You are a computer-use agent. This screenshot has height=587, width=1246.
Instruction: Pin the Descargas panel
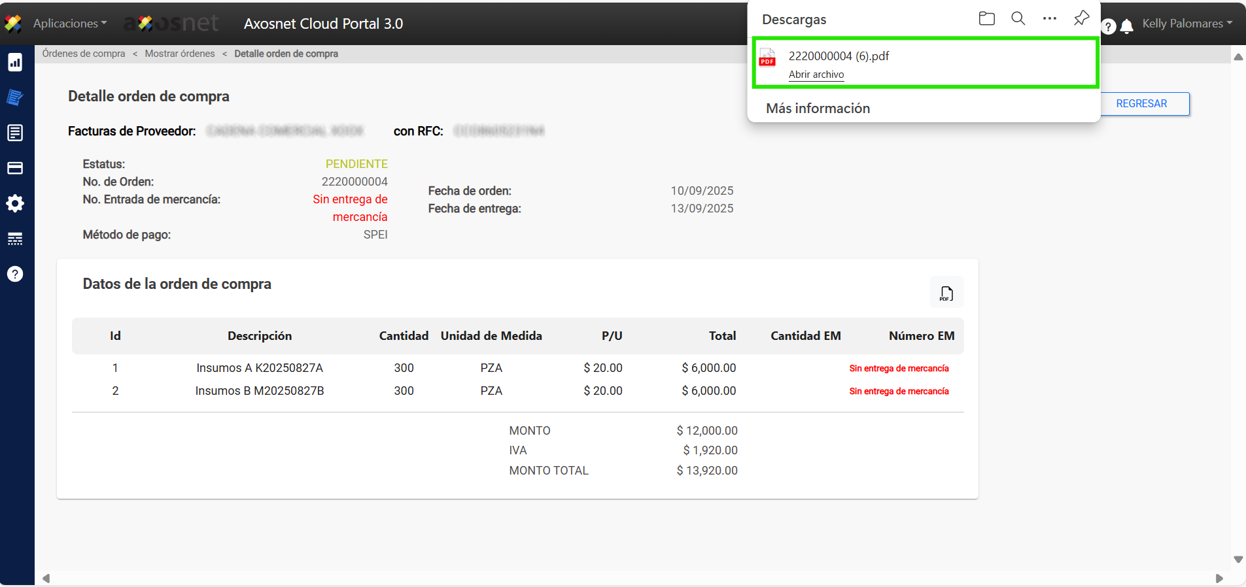1081,19
